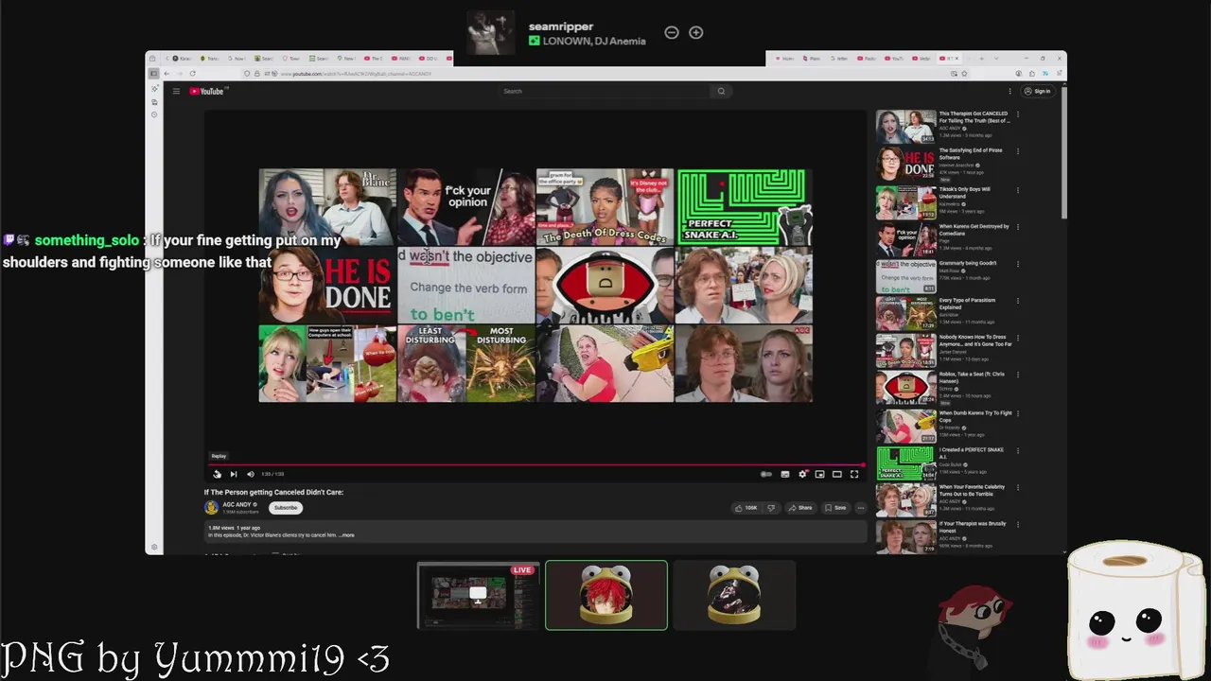Open 'I Created a PERFECT SNAKE A.I.' thumbnail
Image resolution: width=1211 pixels, height=681 pixels.
(x=905, y=463)
